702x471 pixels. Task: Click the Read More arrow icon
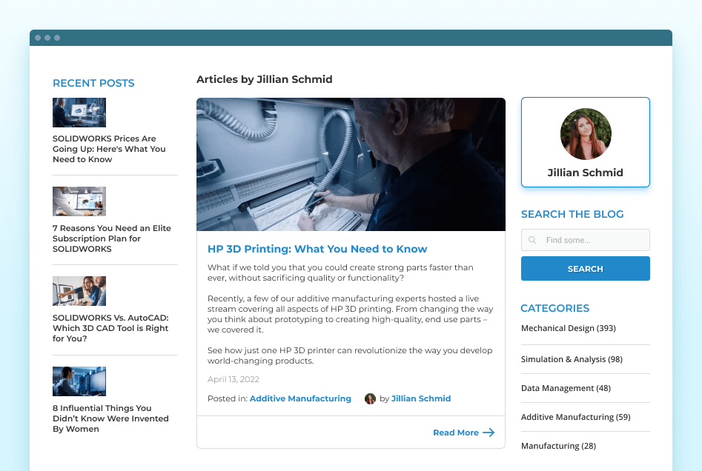click(x=489, y=432)
